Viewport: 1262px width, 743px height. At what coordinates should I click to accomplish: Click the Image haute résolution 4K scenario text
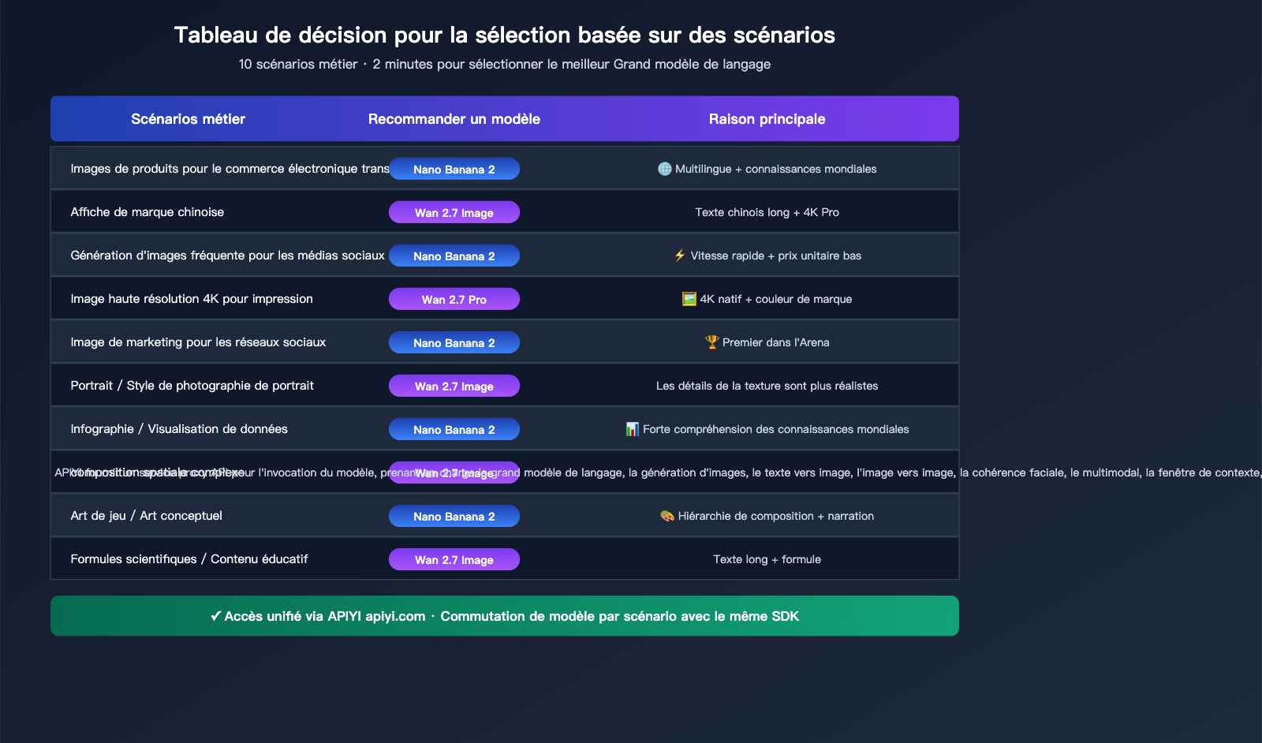point(192,299)
